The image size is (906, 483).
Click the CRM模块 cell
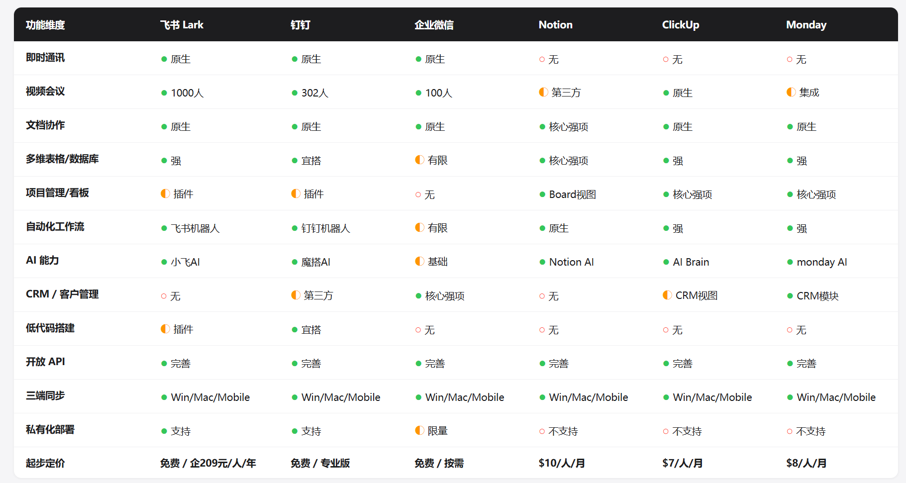point(813,296)
